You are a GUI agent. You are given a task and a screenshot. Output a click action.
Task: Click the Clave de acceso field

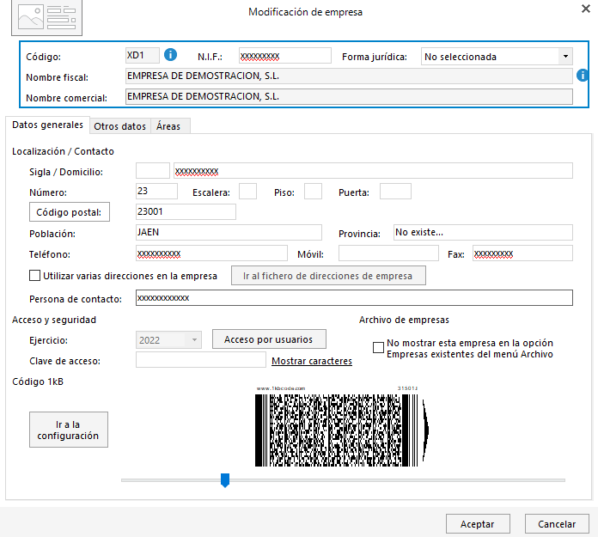(x=200, y=360)
